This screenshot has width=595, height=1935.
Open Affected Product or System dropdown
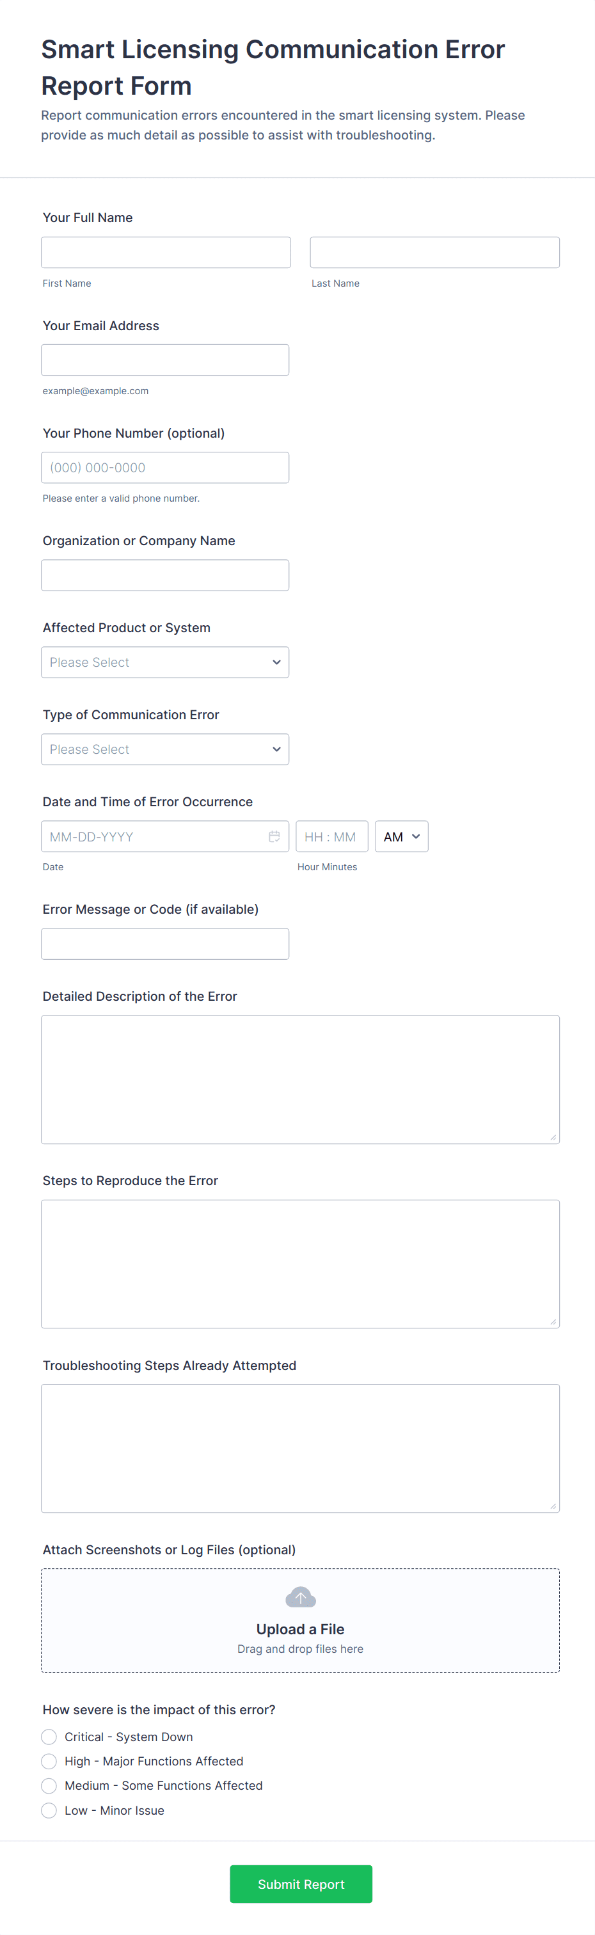pyautogui.click(x=164, y=662)
